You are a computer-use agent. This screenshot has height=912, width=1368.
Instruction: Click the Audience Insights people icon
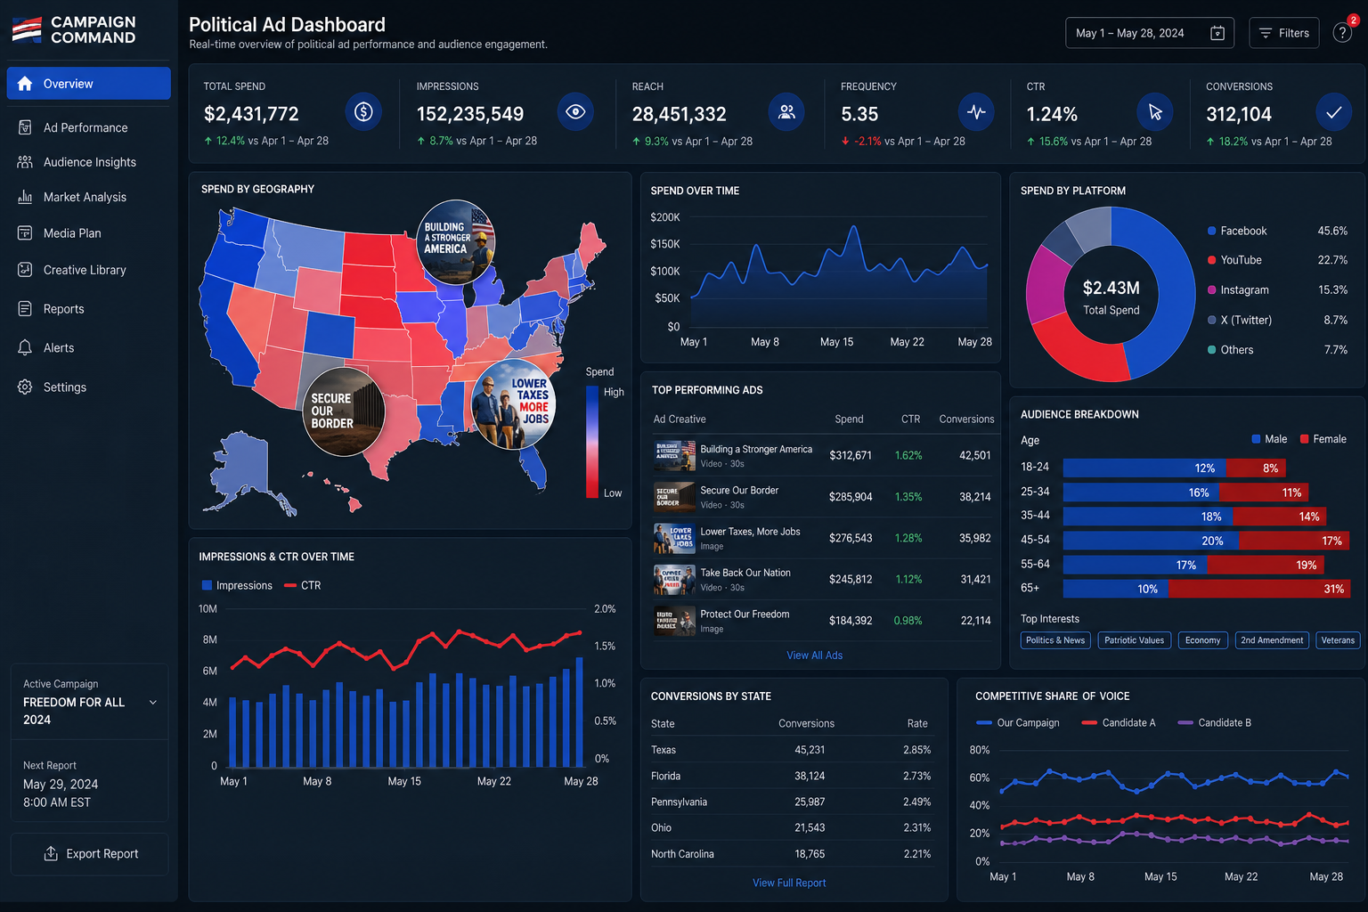(25, 162)
